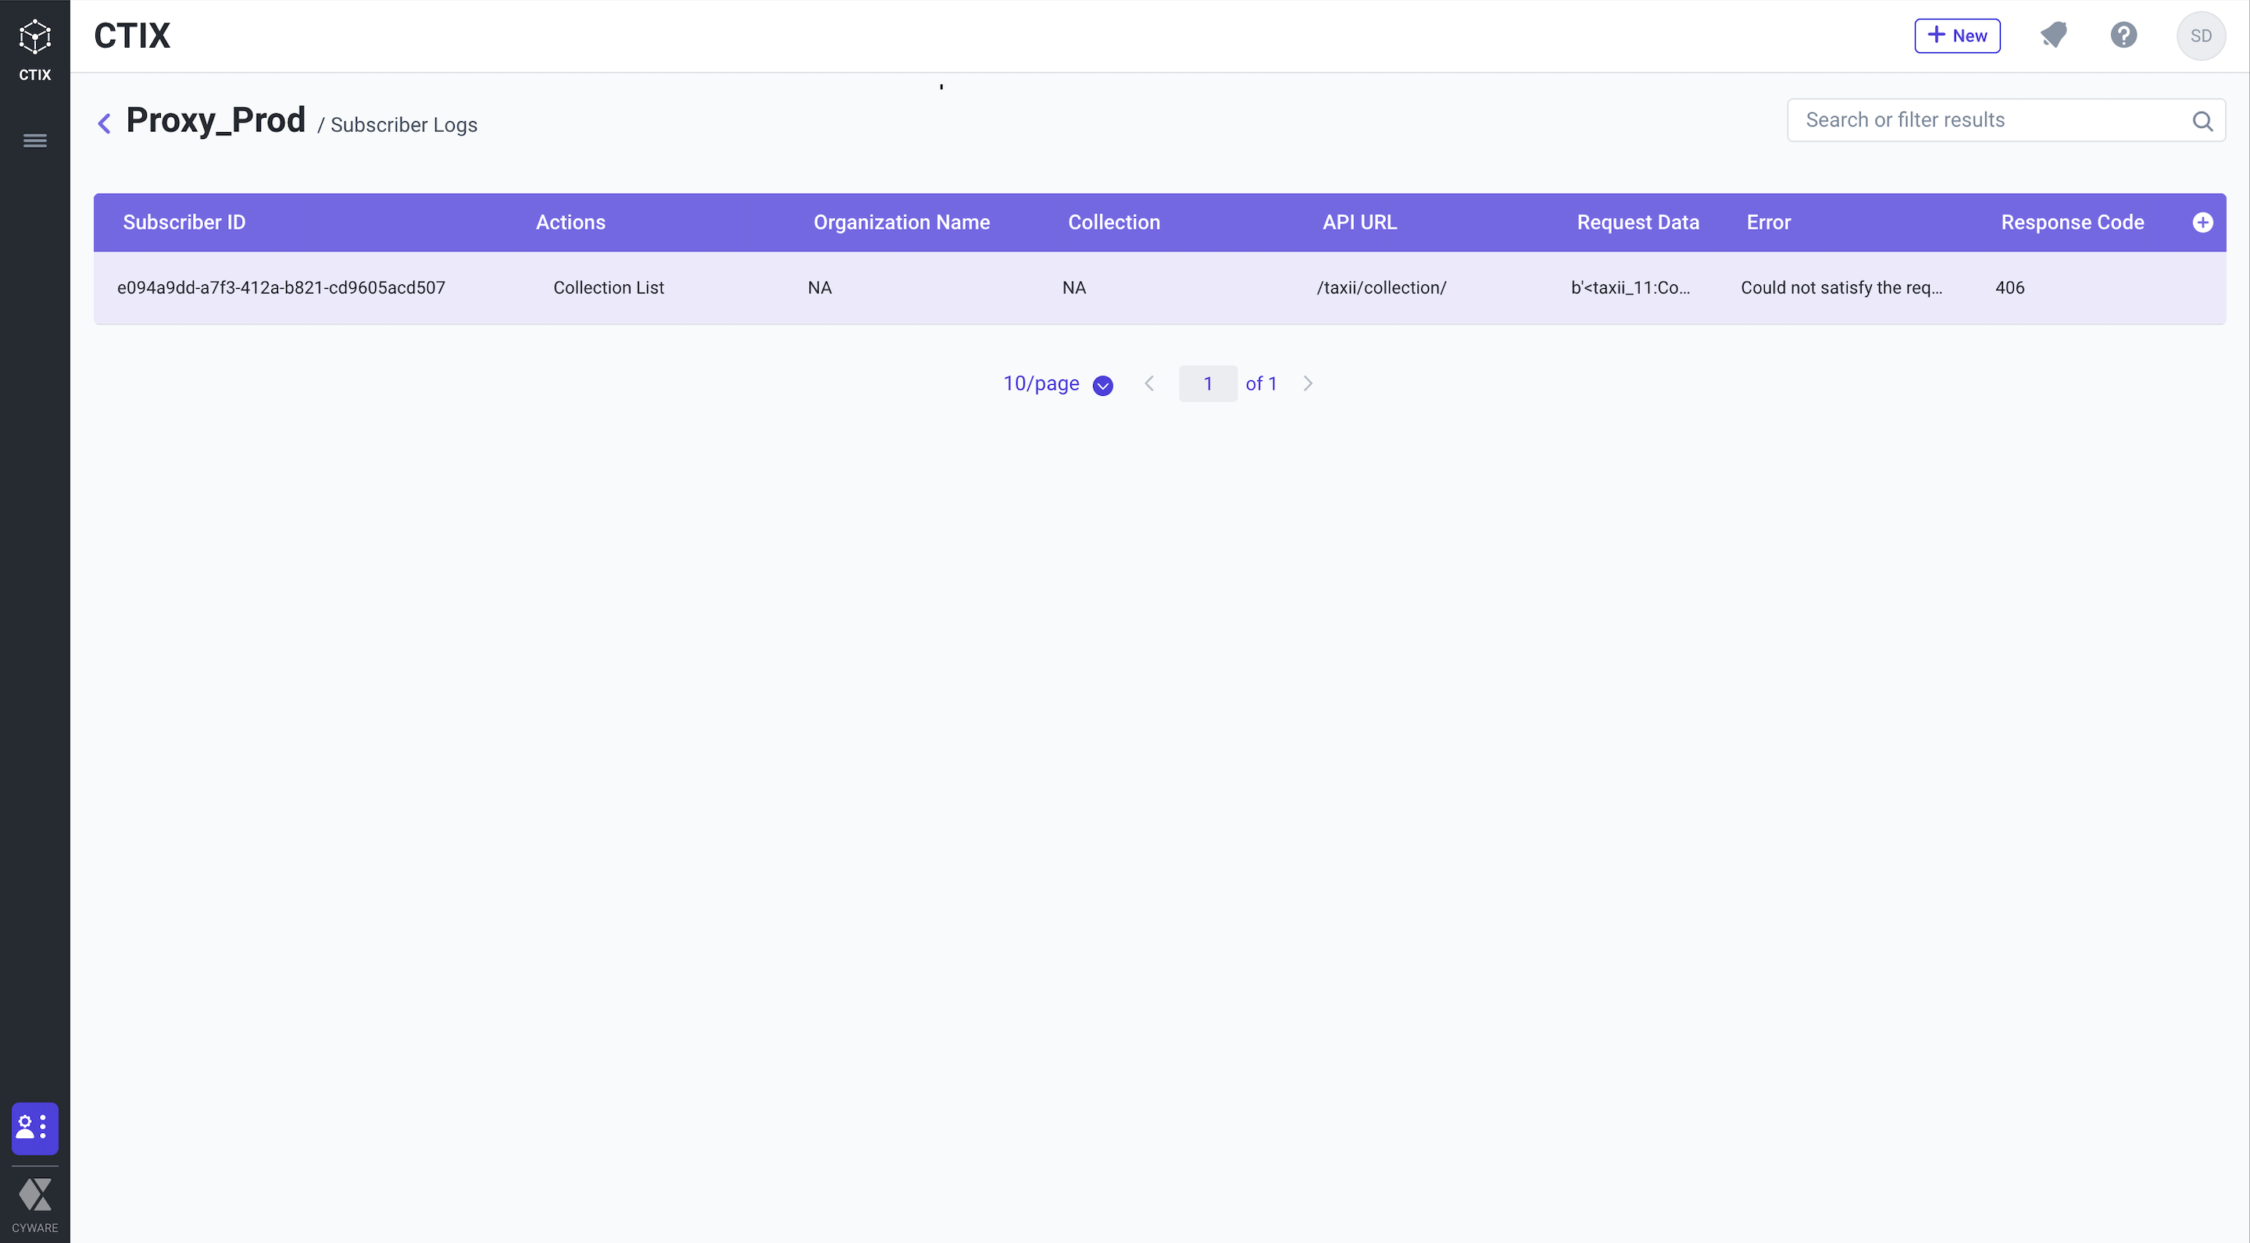This screenshot has height=1243, width=2250.
Task: Toggle visibility of subscriber log entry
Action: point(2204,222)
